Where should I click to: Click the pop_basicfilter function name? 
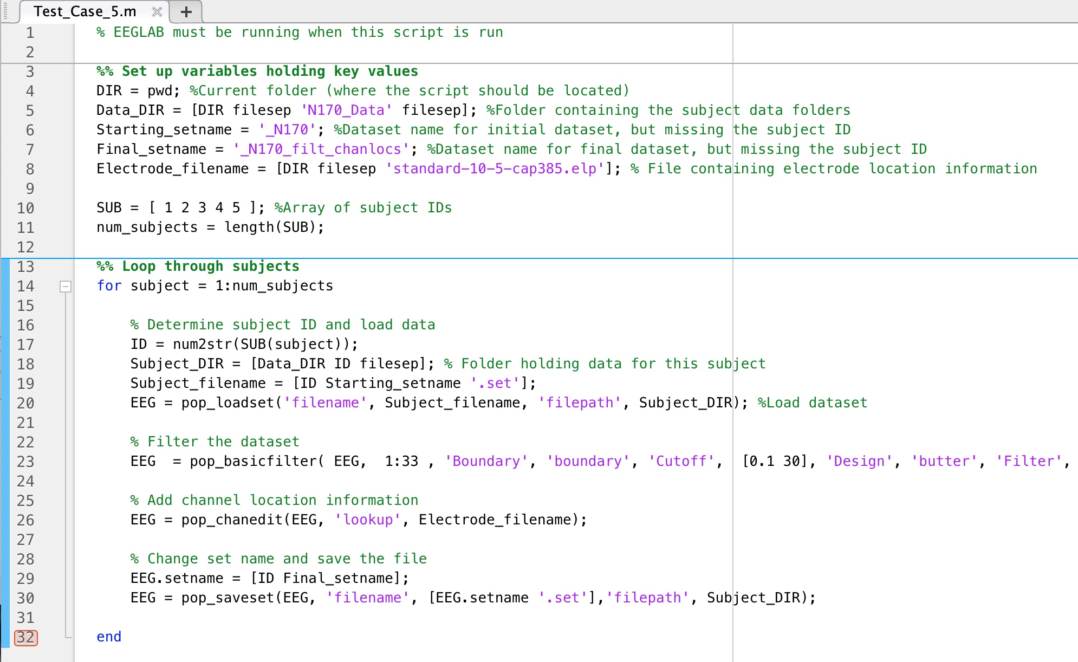253,462
